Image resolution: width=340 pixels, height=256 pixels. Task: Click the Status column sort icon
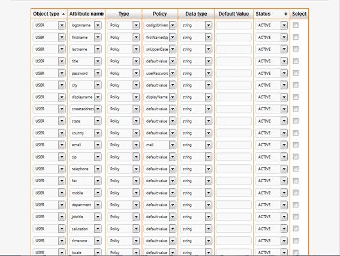coord(285,14)
